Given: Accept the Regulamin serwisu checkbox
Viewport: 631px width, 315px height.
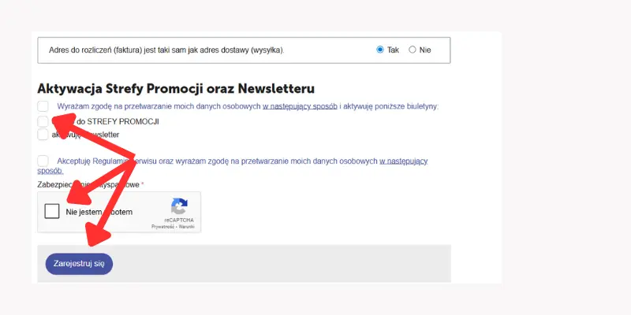Looking at the screenshot, I should (43, 161).
